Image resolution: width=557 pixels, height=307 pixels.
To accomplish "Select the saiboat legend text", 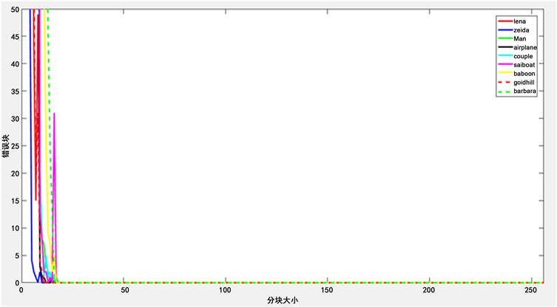I will 524,64.
